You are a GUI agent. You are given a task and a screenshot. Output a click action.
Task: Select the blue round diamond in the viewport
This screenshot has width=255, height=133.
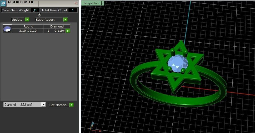[178, 63]
